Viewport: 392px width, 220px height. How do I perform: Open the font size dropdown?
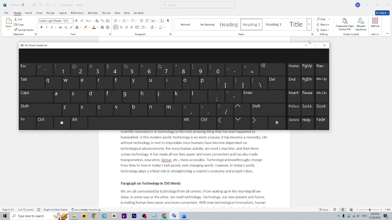click(72, 21)
